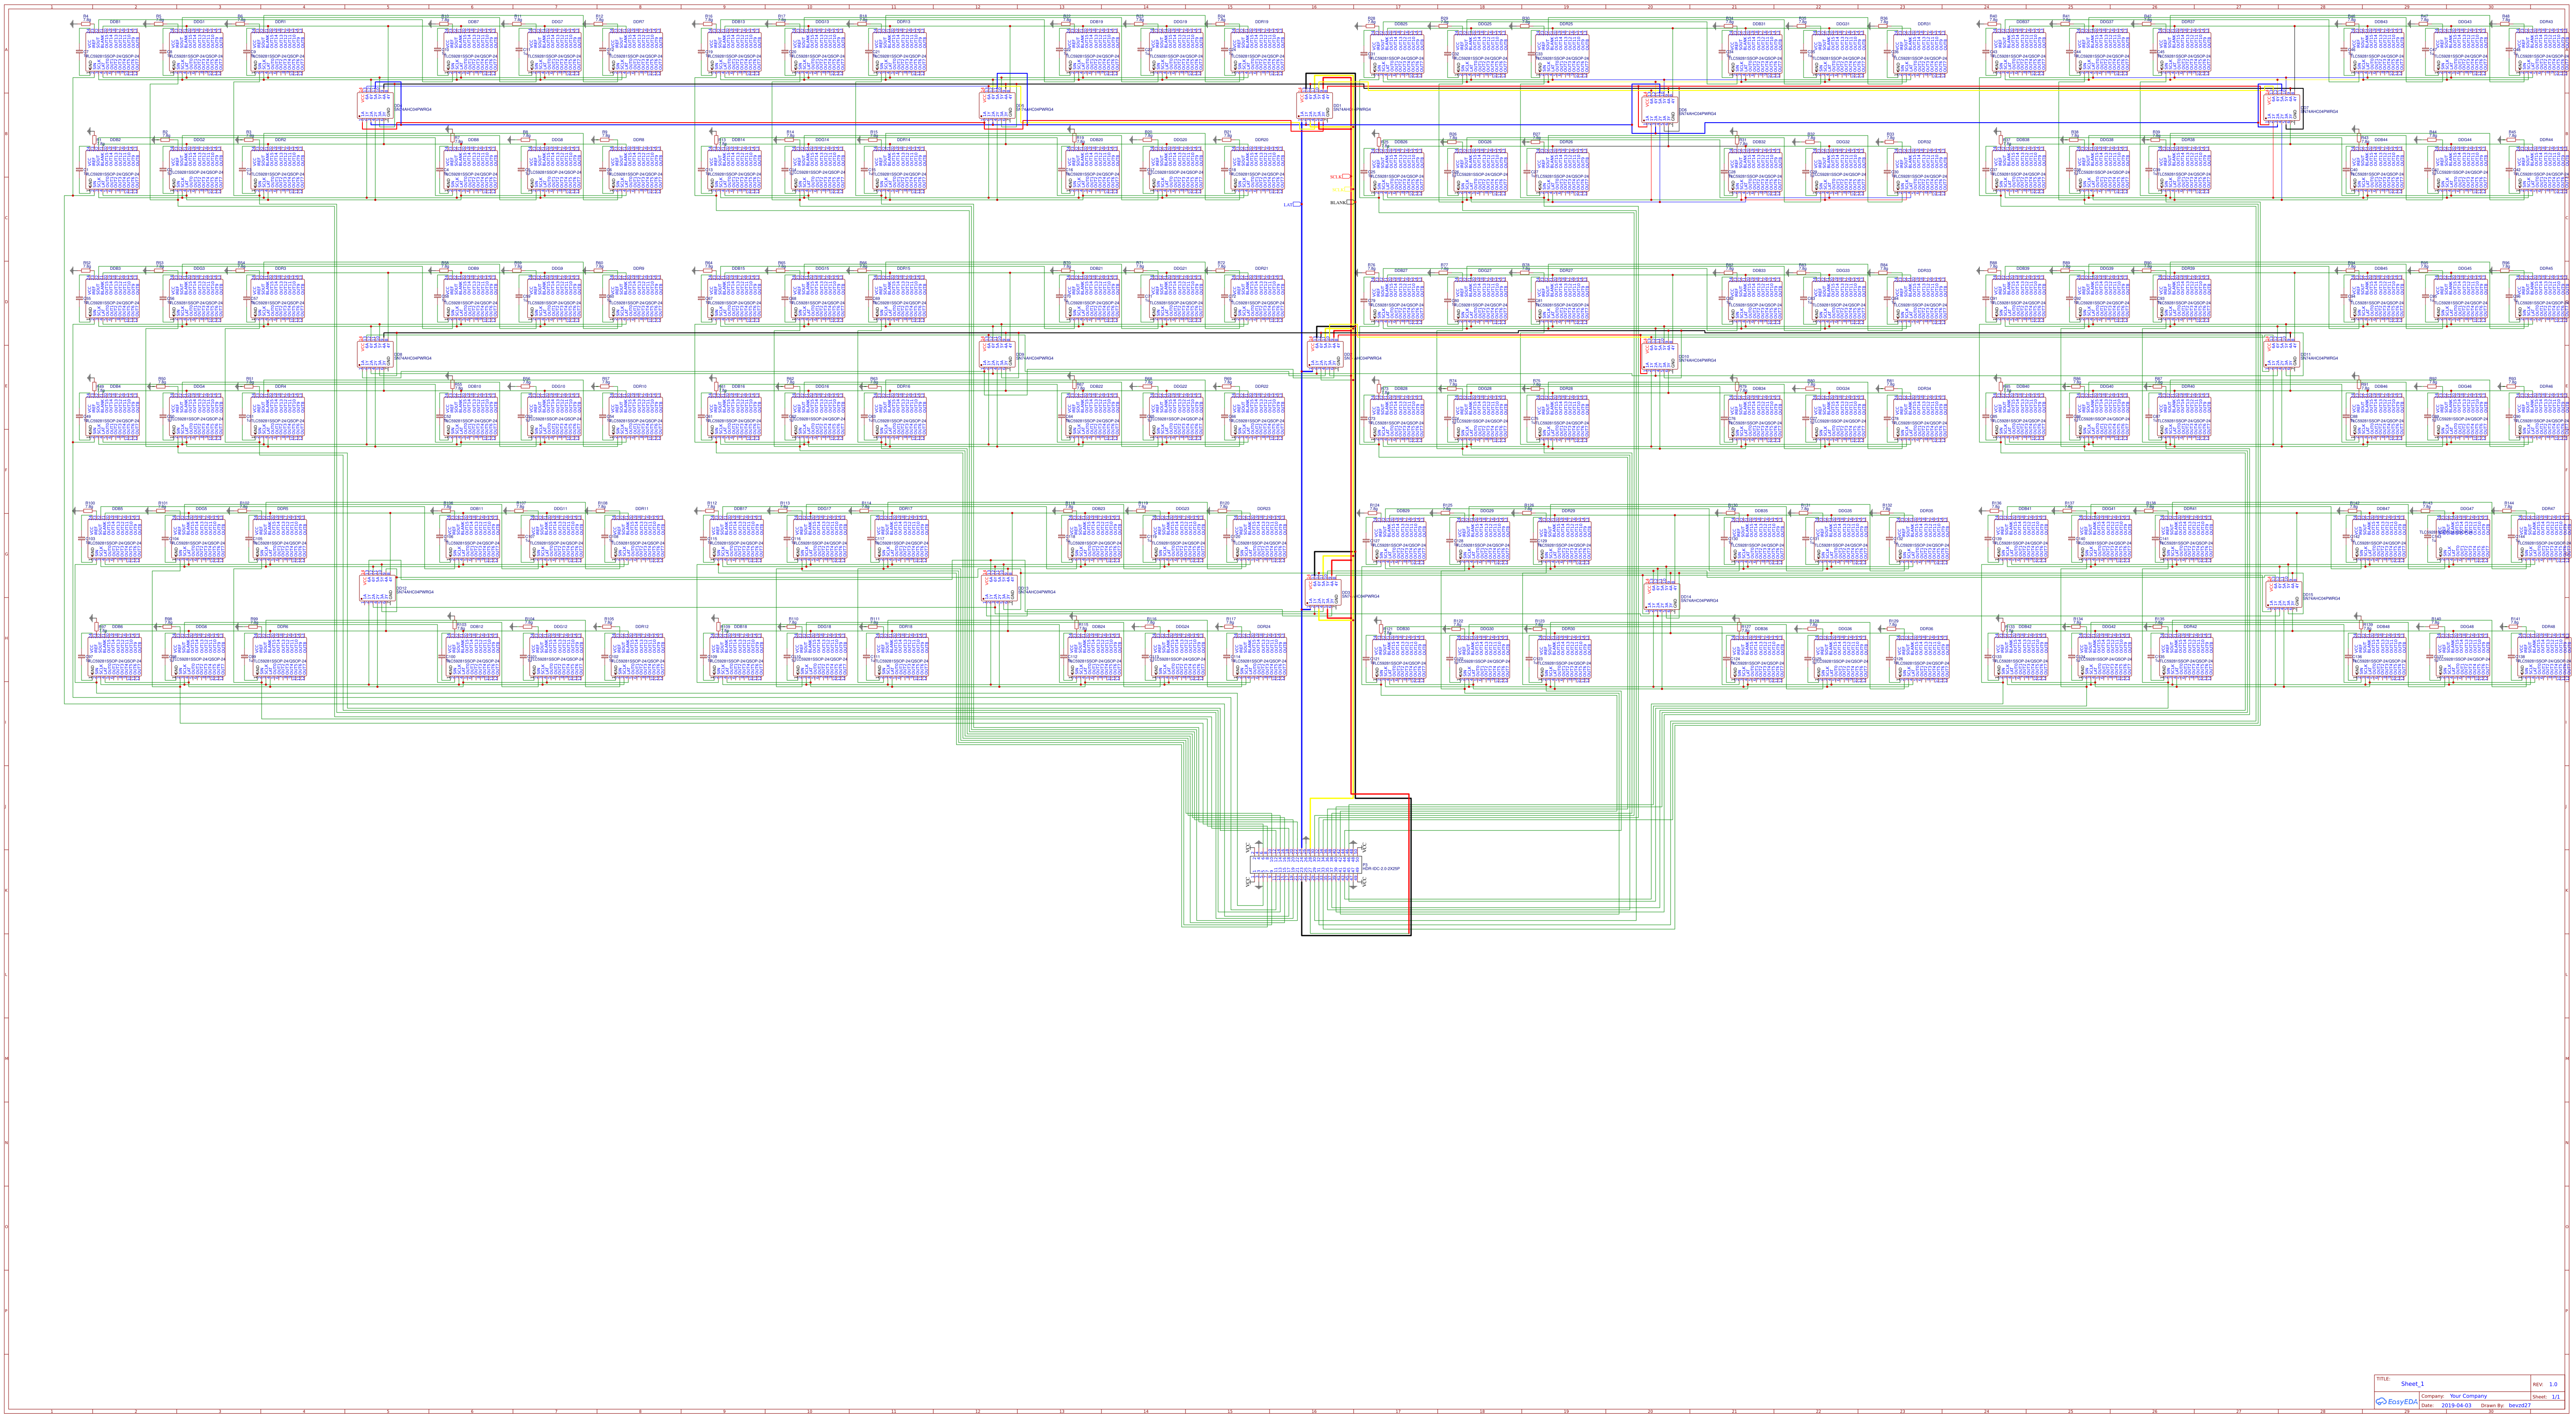
Task: Select resistor R26 near DDG26
Action: pyautogui.click(x=1452, y=142)
